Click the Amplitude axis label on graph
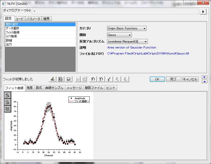 pyautogui.click(x=11, y=126)
